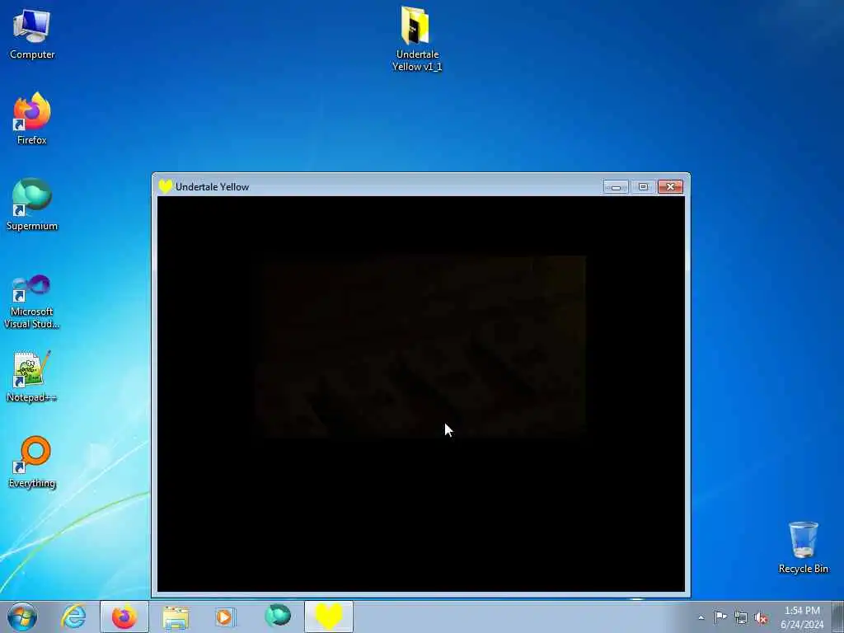Open Windows Explorer from the taskbar
This screenshot has height=633, width=844.
pyautogui.click(x=176, y=617)
